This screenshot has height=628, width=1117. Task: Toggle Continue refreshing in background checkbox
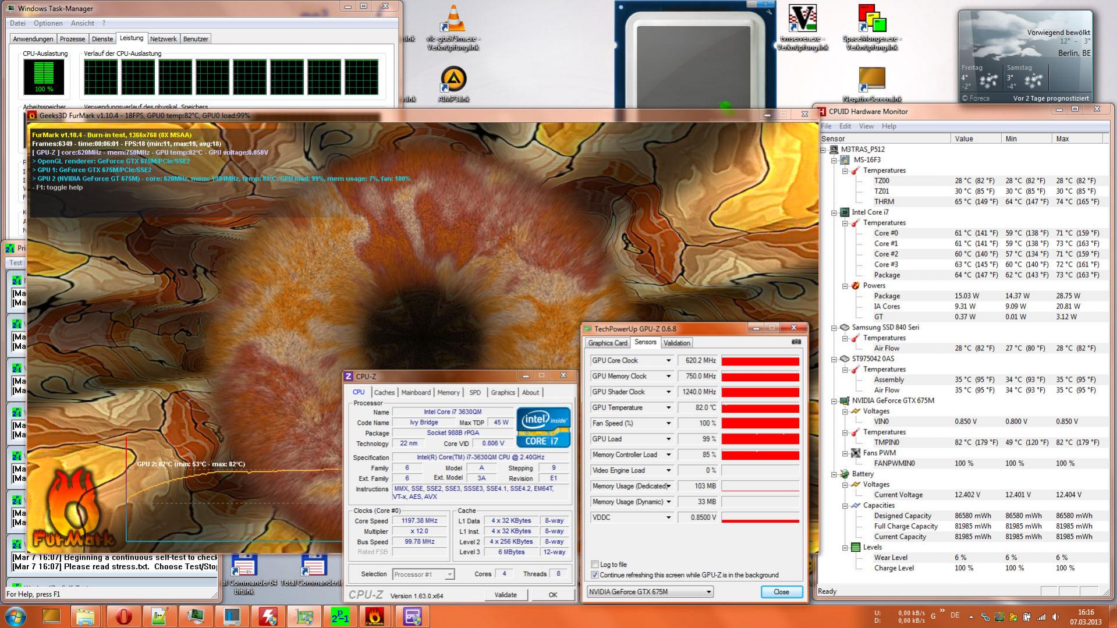point(594,575)
